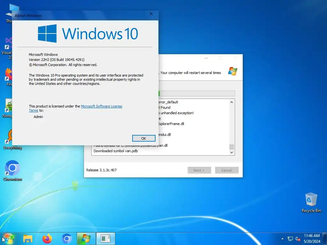Select the 'ExplorerFrame.dll' log line
This screenshot has height=245, width=327.
pyautogui.click(x=171, y=124)
